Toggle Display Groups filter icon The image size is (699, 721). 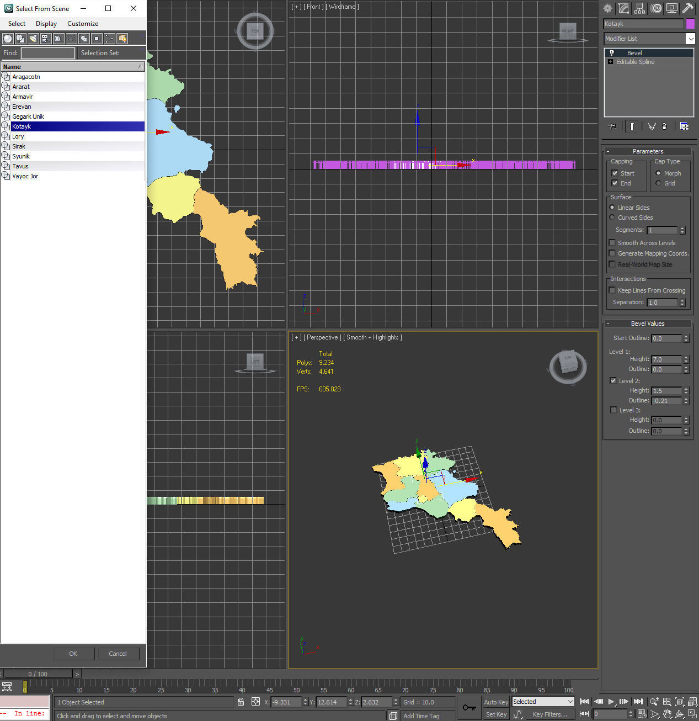(84, 39)
